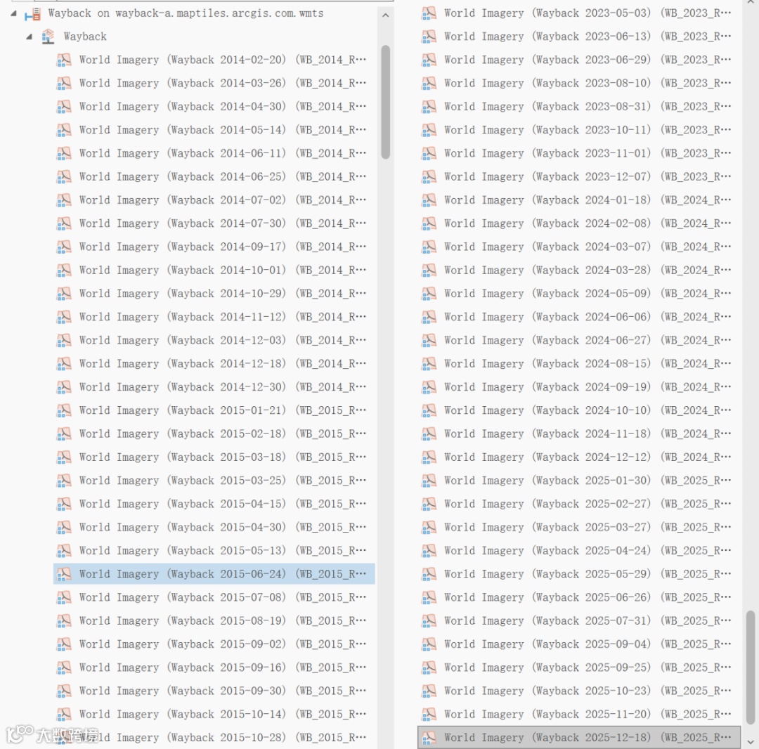
Task: Click layer icon for Wayback 2015-06-24
Action: (64, 574)
